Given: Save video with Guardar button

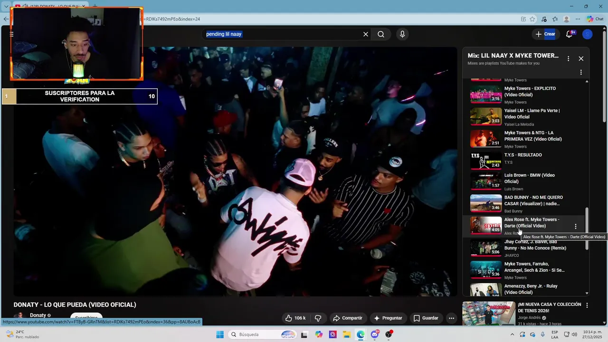Looking at the screenshot, I should (426, 318).
